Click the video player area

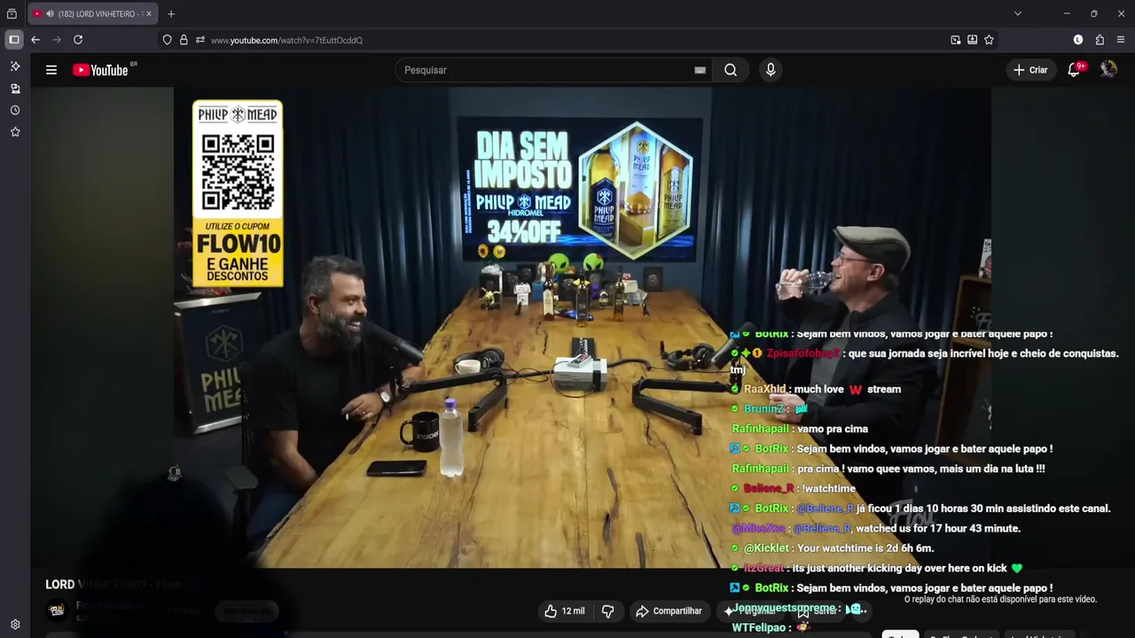pyautogui.click(x=582, y=327)
